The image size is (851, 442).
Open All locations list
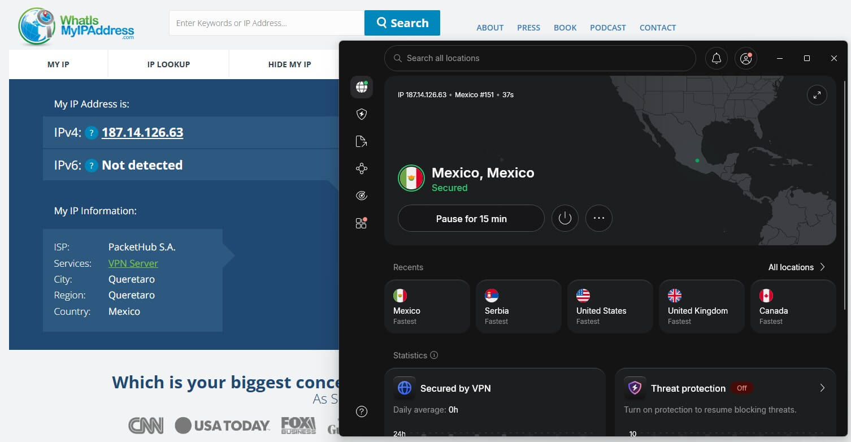click(797, 267)
